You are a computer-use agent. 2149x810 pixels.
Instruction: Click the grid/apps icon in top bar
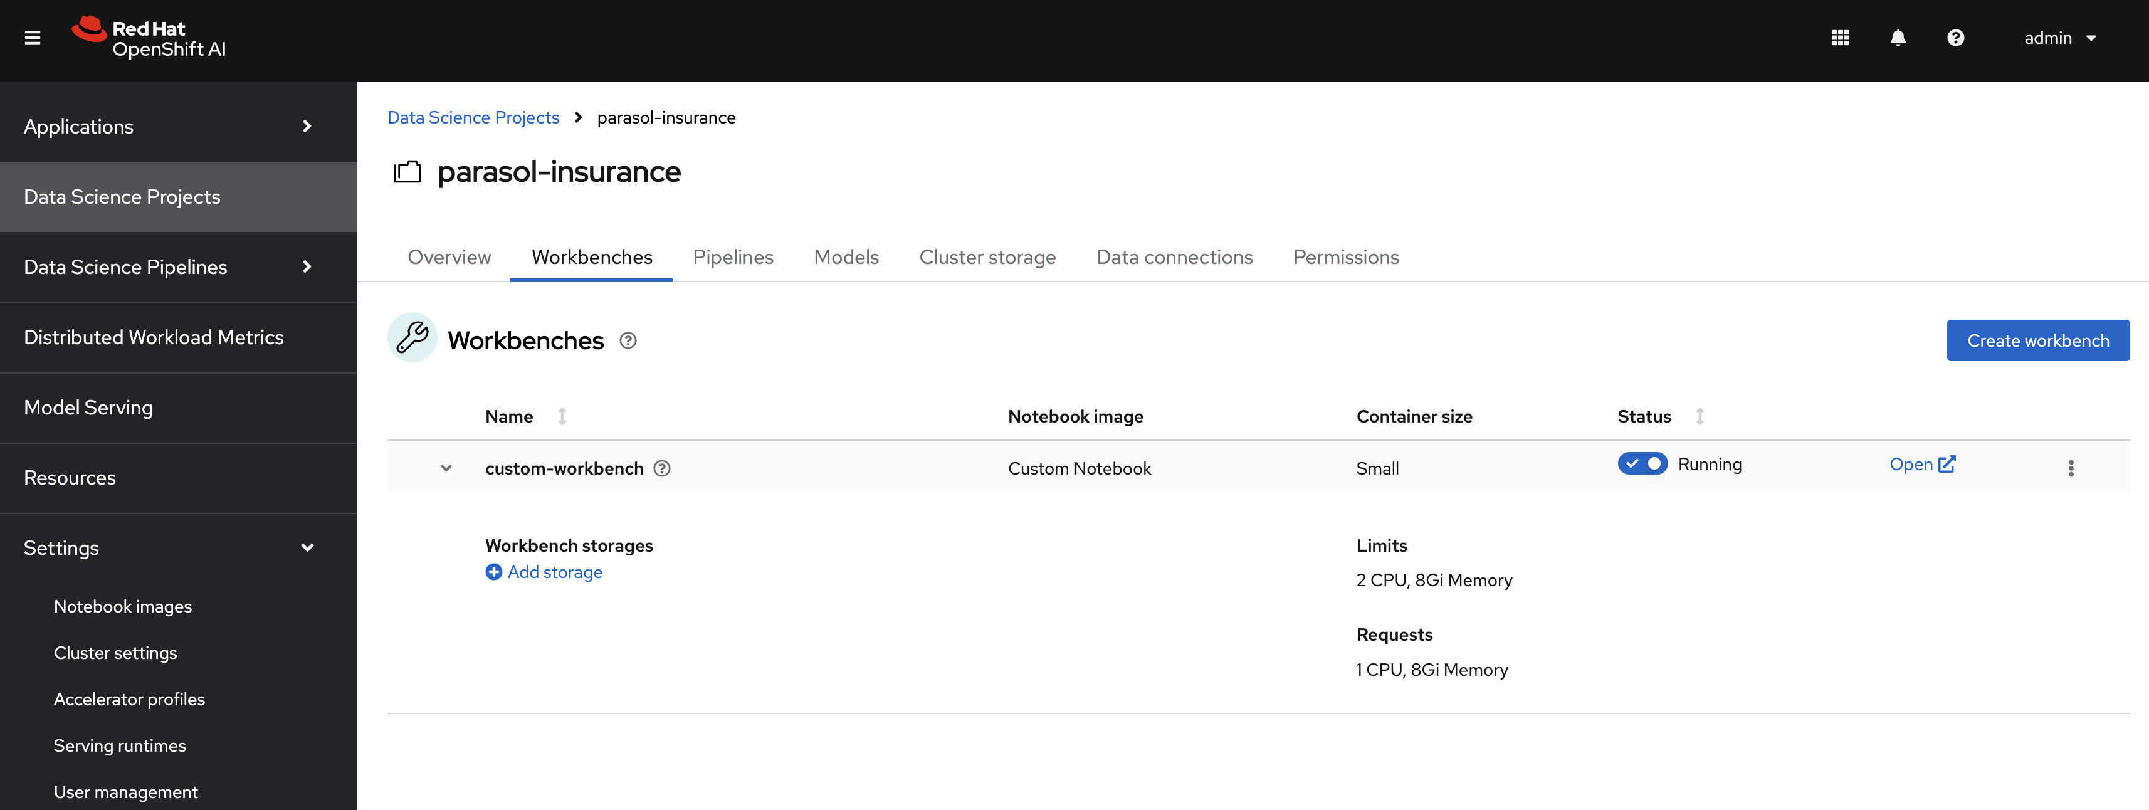[x=1841, y=37]
